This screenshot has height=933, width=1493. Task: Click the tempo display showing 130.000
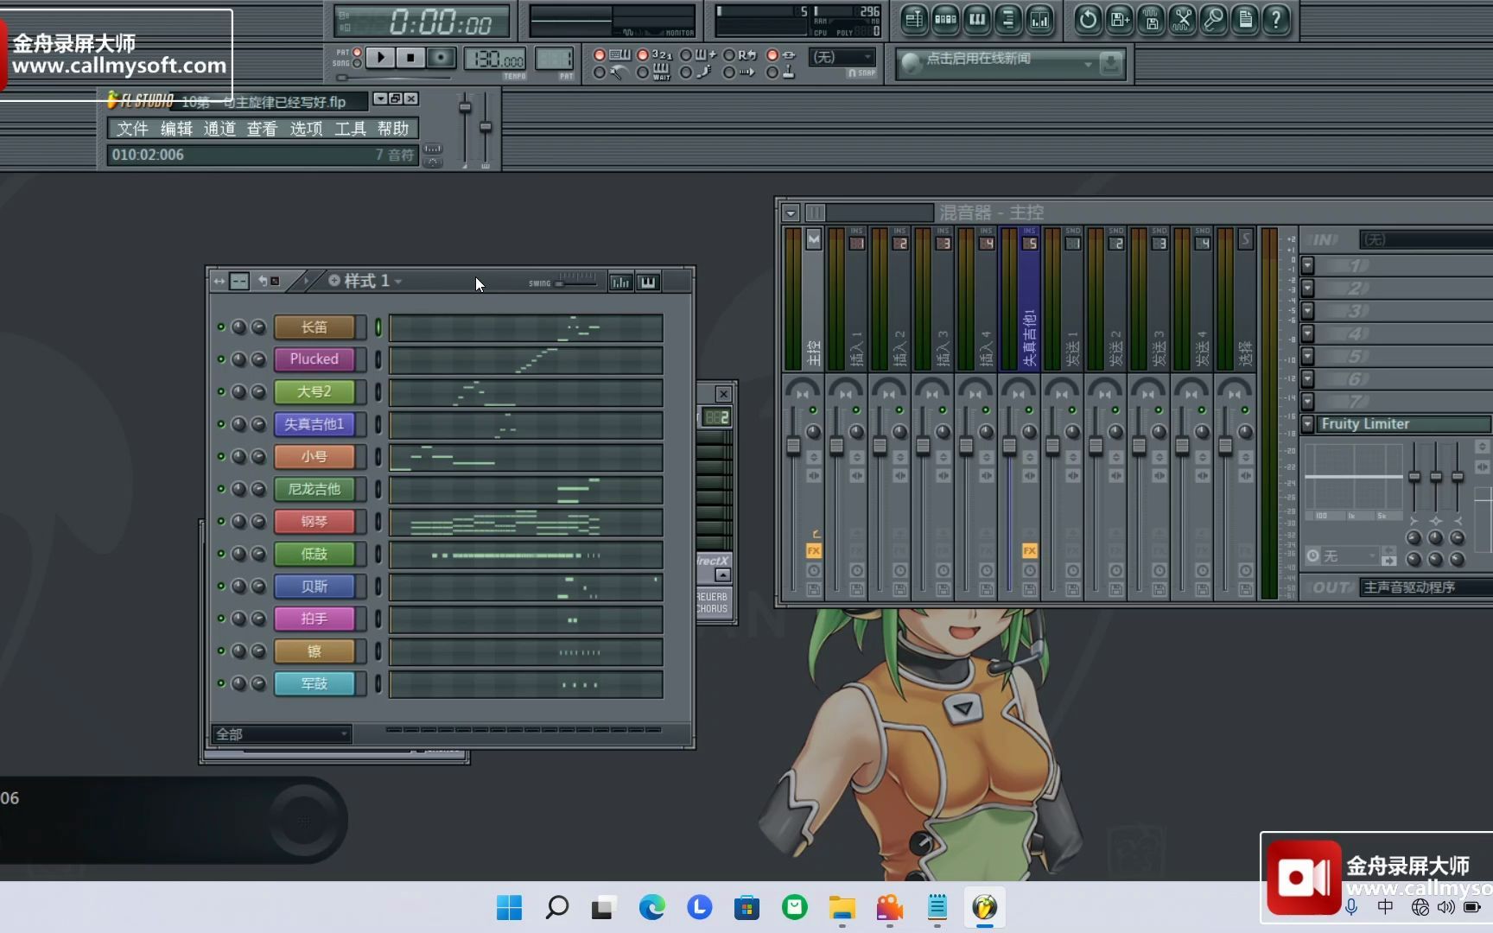[x=495, y=59]
